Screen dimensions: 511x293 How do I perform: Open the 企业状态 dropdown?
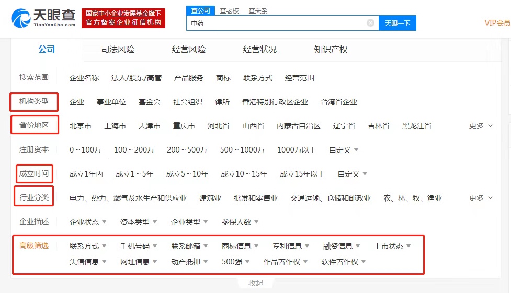[x=88, y=222]
